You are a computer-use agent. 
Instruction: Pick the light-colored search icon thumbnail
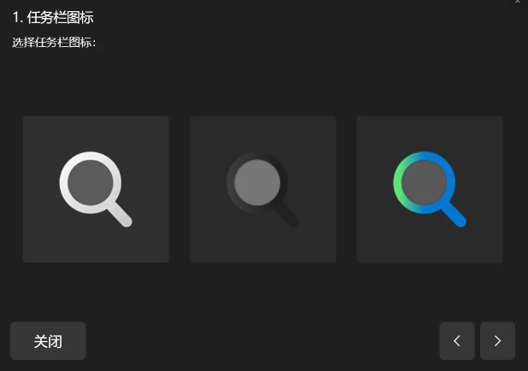[x=96, y=190]
